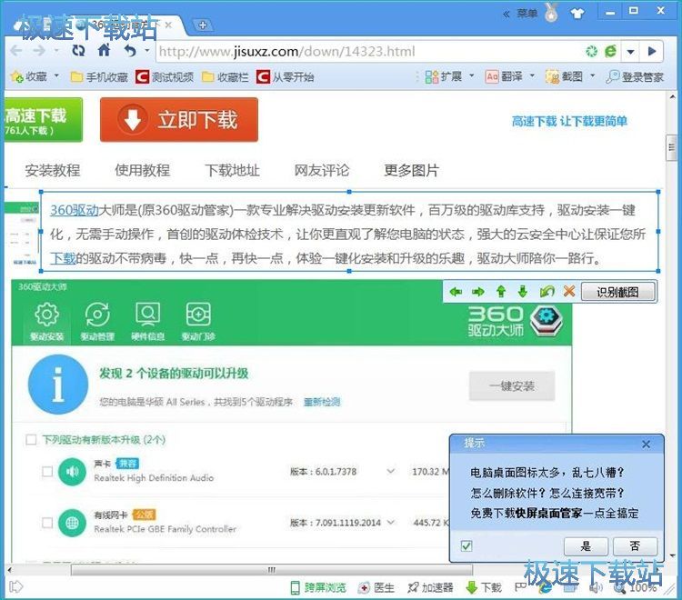Switch to the 安装教程 tab

[x=53, y=170]
